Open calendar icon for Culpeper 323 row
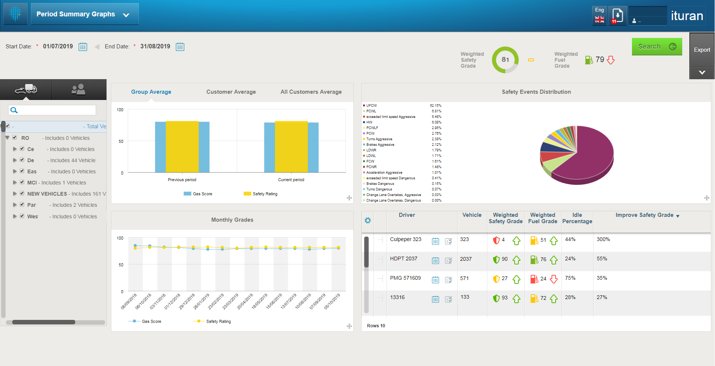Image resolution: width=715 pixels, height=366 pixels. pos(435,241)
